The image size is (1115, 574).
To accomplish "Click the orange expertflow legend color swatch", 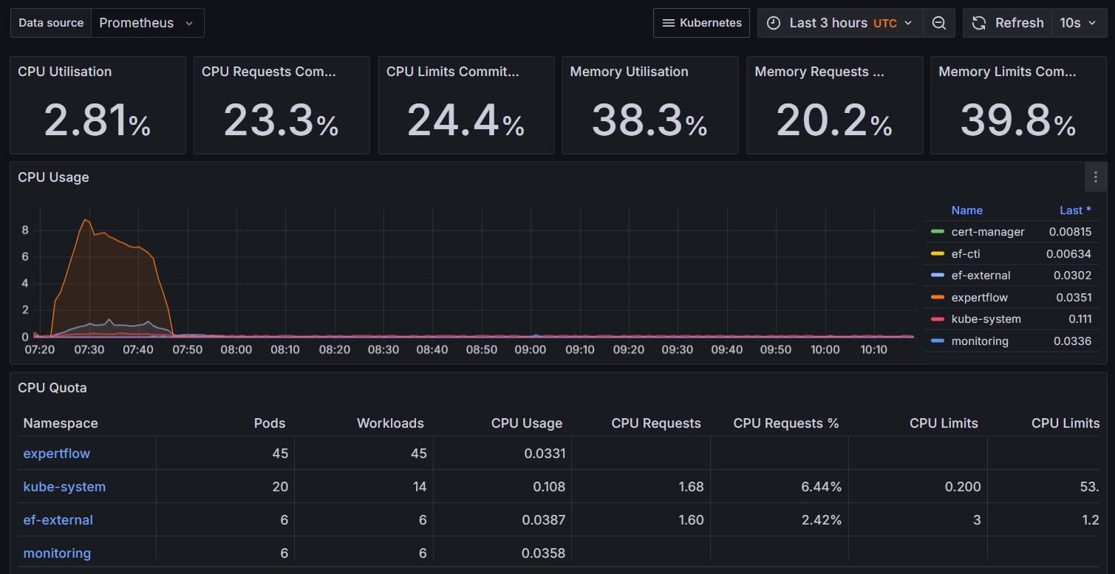I will pyautogui.click(x=938, y=298).
